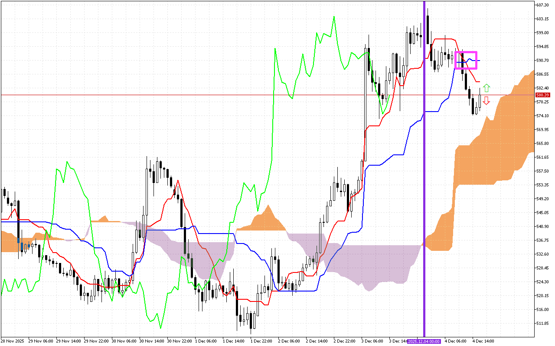Click the purple 2025.12.04 00:00 date label
This screenshot has width=555, height=346.
pos(424,341)
